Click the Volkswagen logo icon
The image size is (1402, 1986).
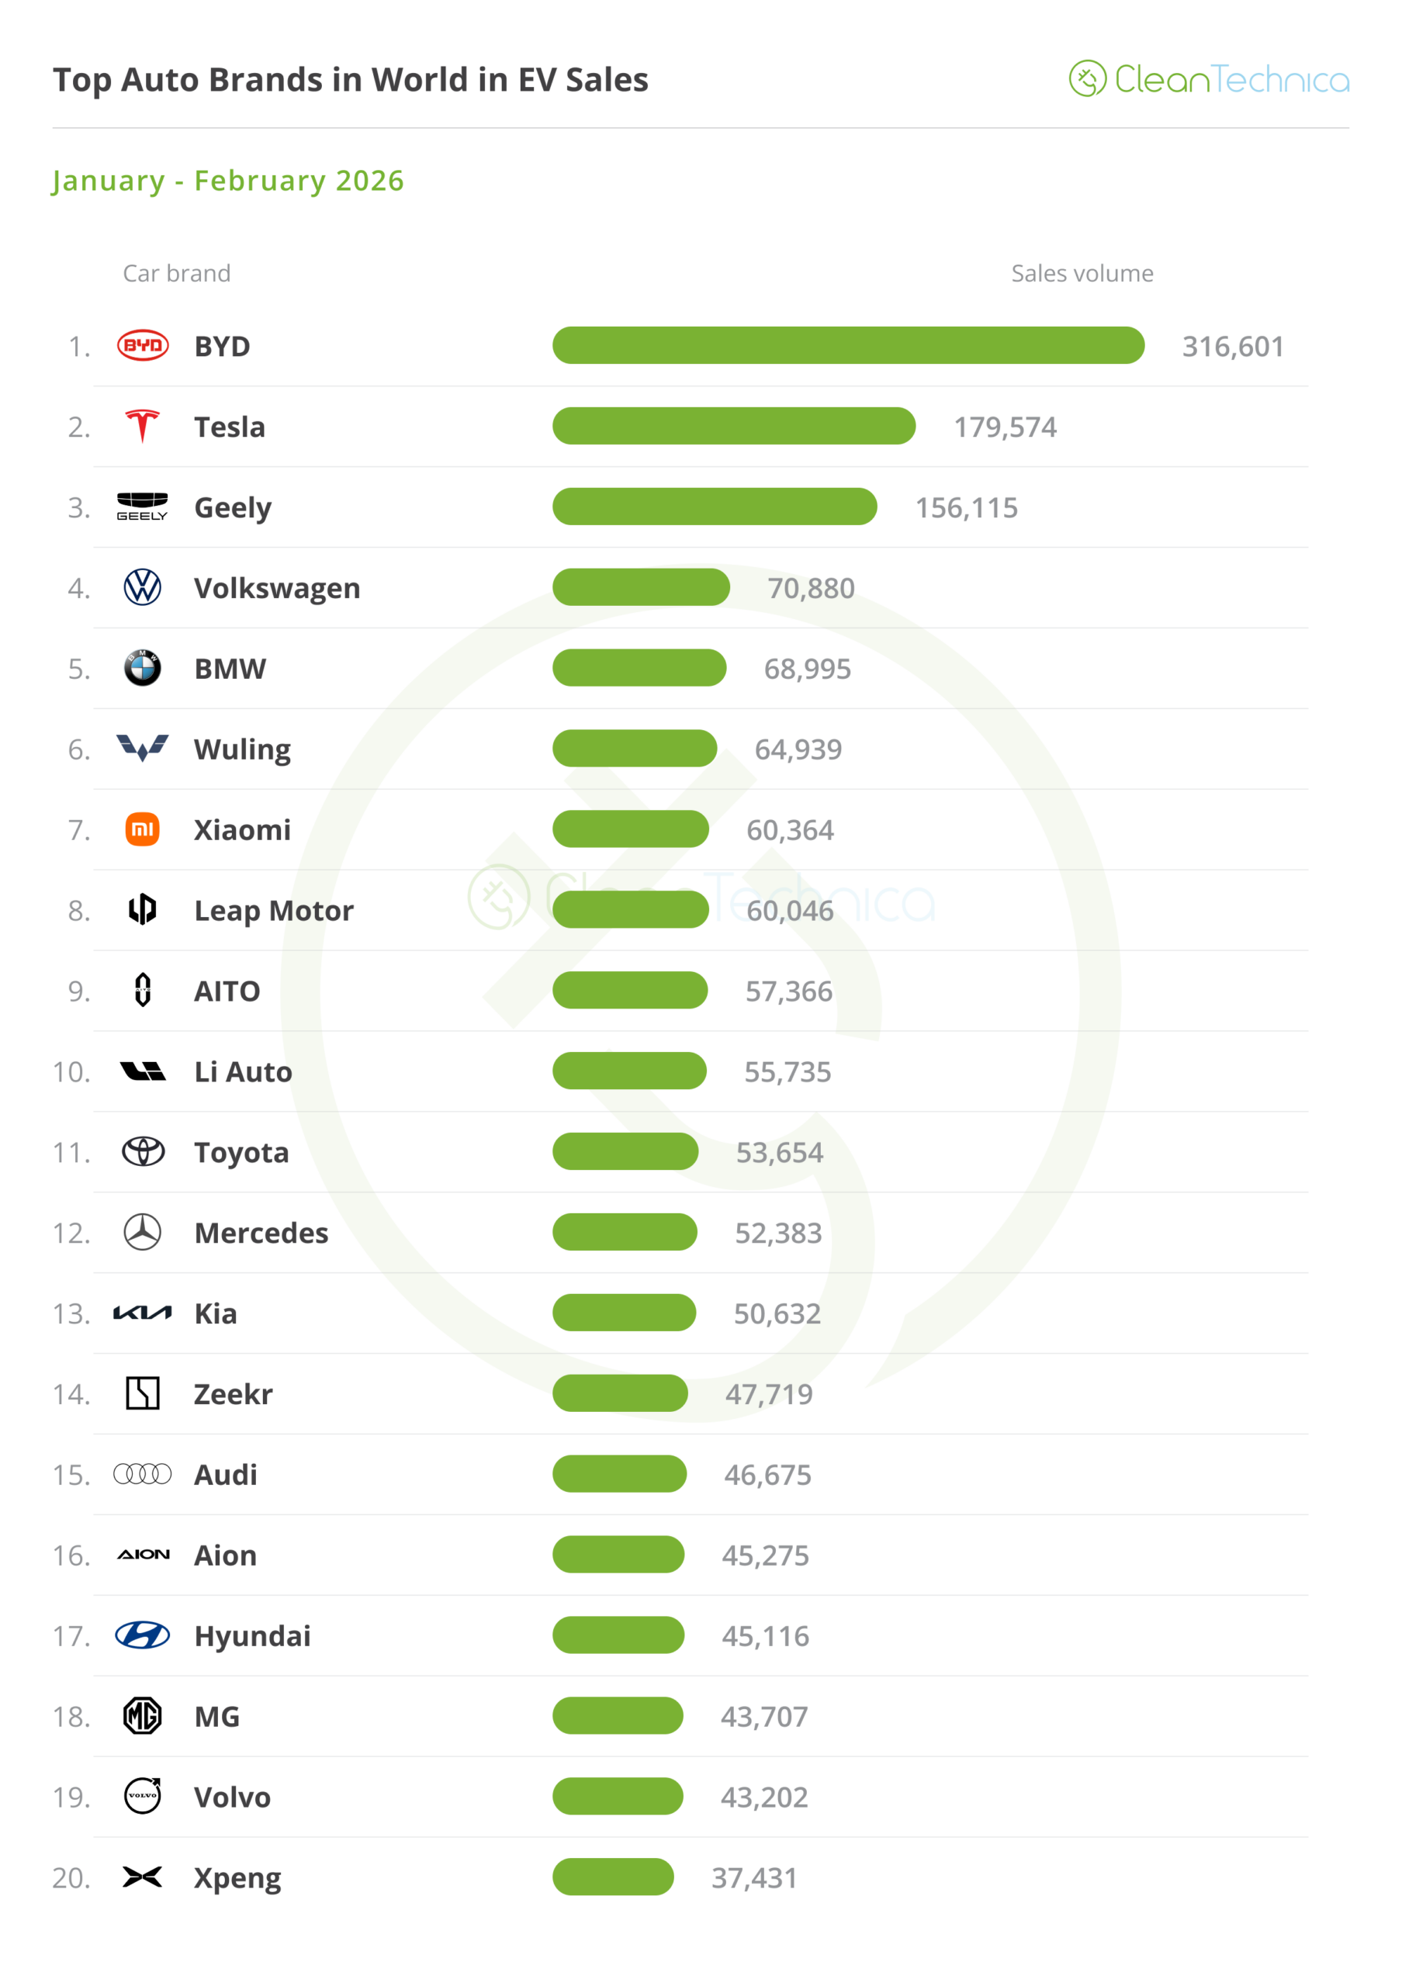click(143, 587)
